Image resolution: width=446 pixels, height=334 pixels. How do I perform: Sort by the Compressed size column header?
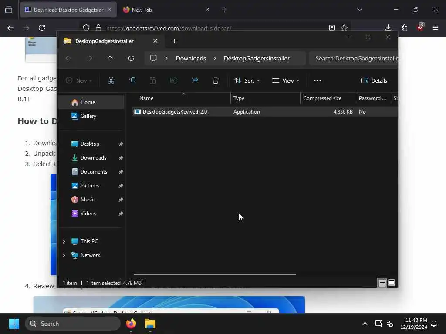tap(328, 98)
